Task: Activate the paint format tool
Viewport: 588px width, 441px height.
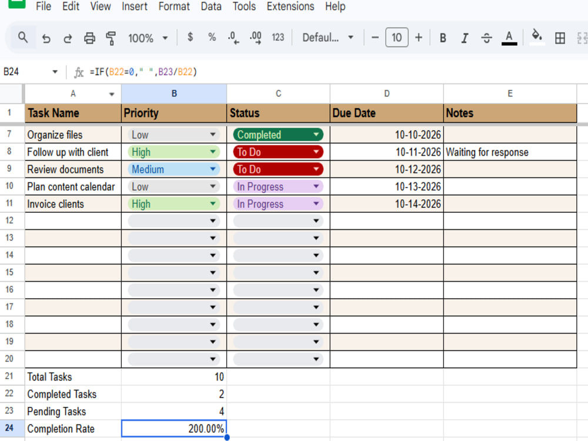Action: [x=111, y=38]
